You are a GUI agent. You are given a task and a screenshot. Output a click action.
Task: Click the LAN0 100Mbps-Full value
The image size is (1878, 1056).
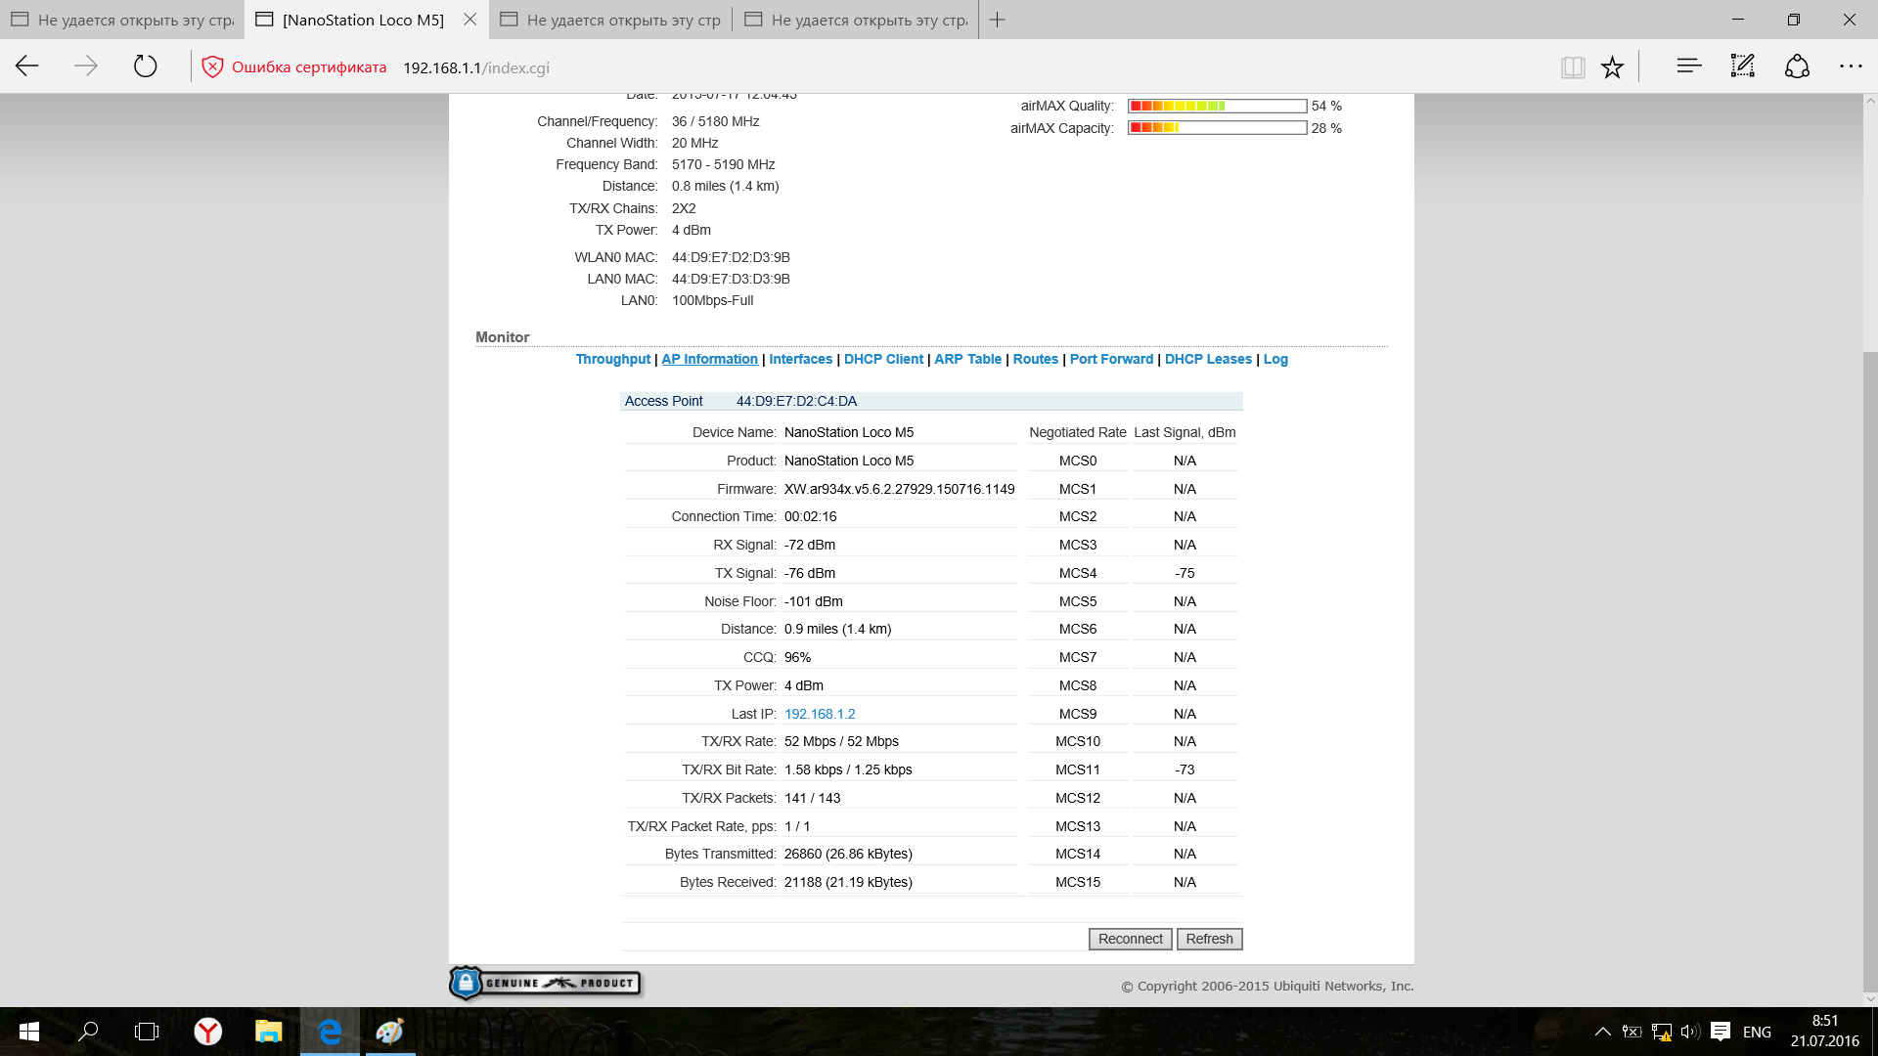[x=712, y=300]
